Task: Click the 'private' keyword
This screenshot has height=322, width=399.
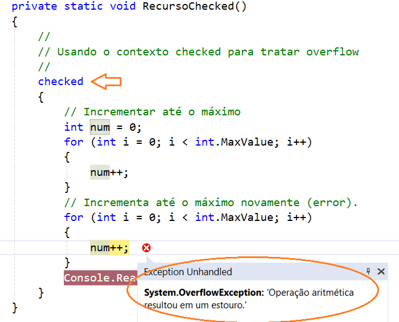Action: click(34, 6)
